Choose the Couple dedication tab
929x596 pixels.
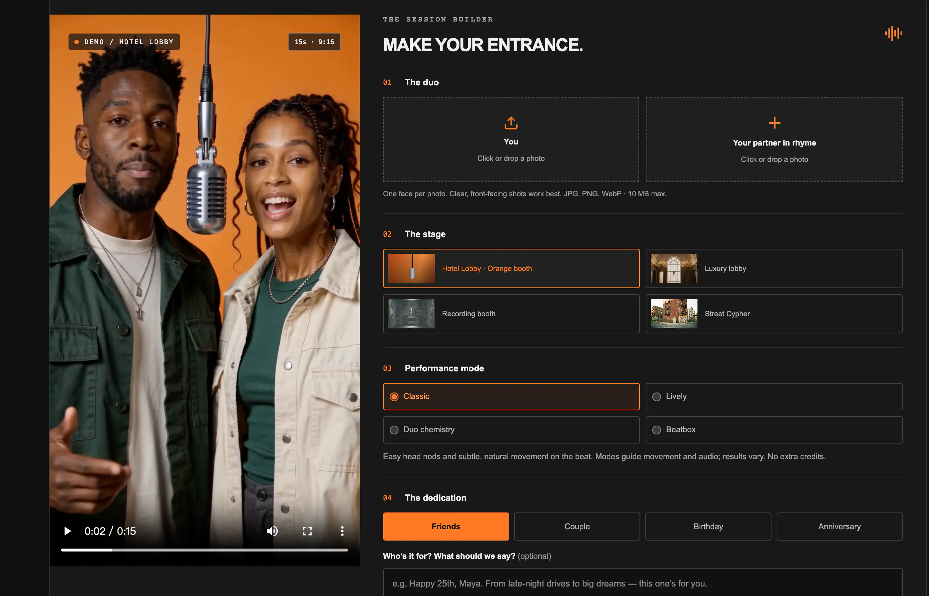[577, 526]
